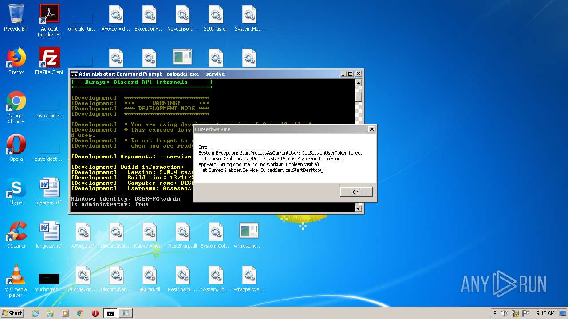This screenshot has width=568, height=319.
Task: Switch to the Command Prompt taskbar button
Action: [110, 313]
